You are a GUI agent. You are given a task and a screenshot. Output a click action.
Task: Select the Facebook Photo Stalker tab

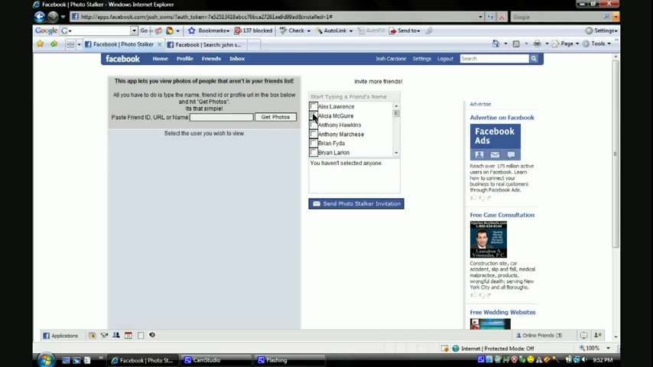pyautogui.click(x=123, y=44)
